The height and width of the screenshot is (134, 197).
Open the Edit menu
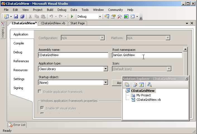(15, 10)
